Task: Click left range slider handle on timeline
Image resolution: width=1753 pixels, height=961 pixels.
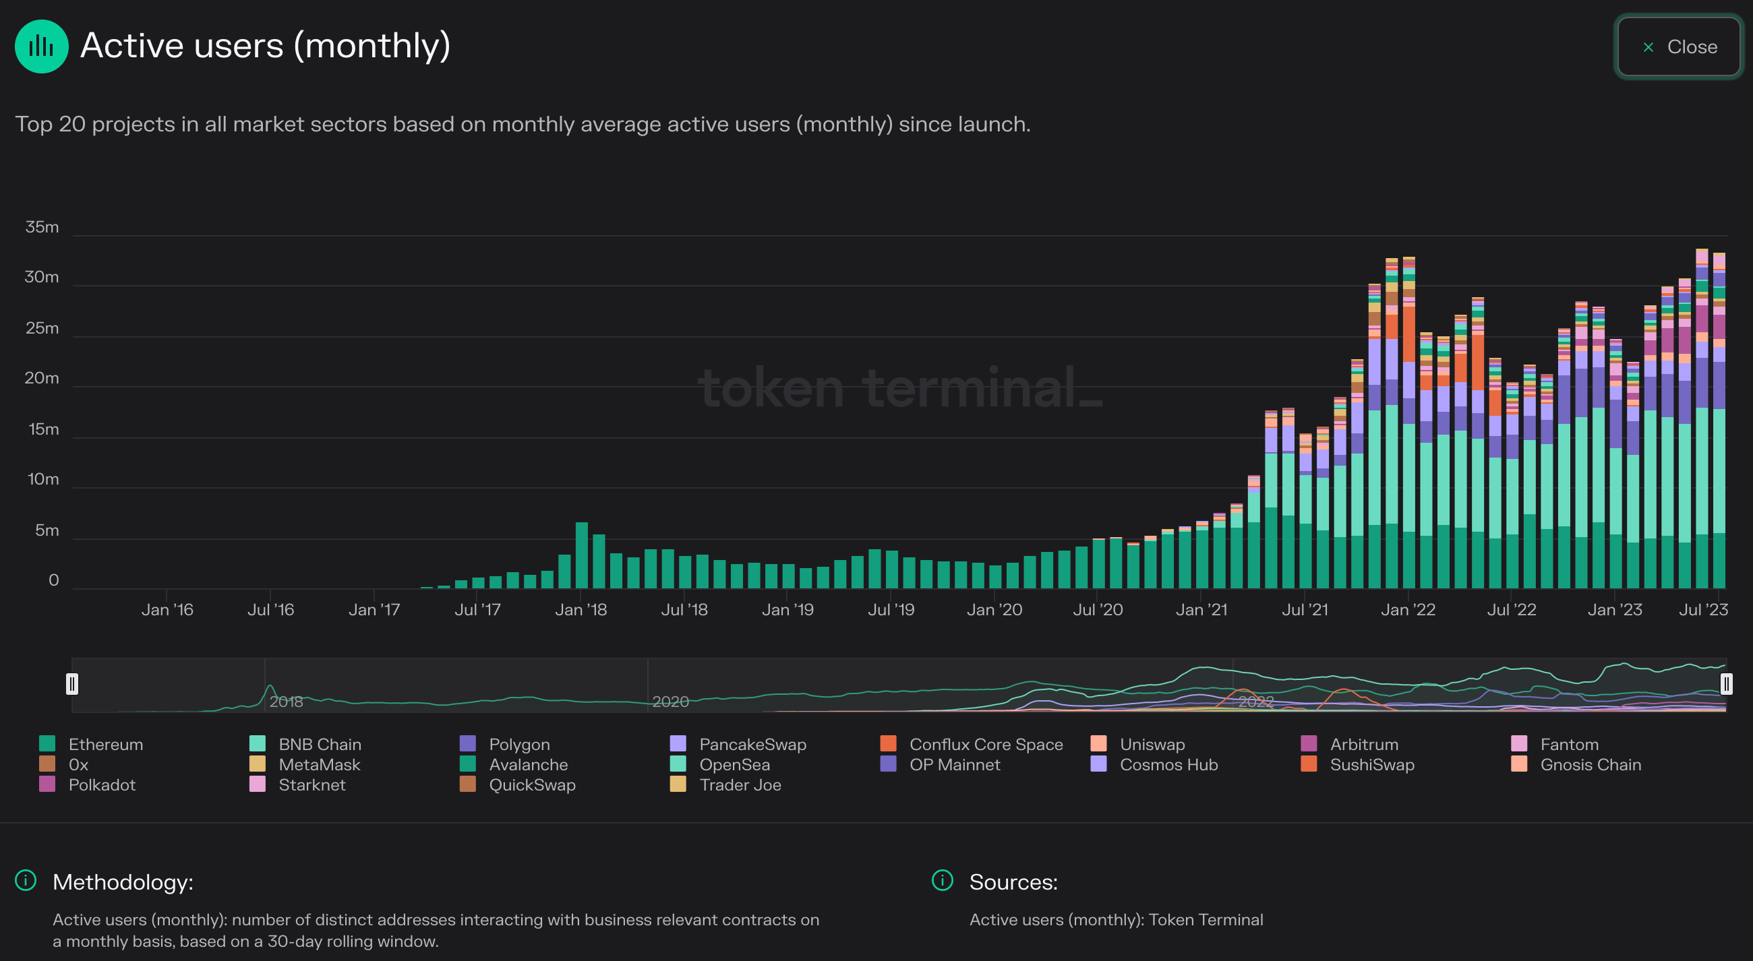Action: pos(72,683)
